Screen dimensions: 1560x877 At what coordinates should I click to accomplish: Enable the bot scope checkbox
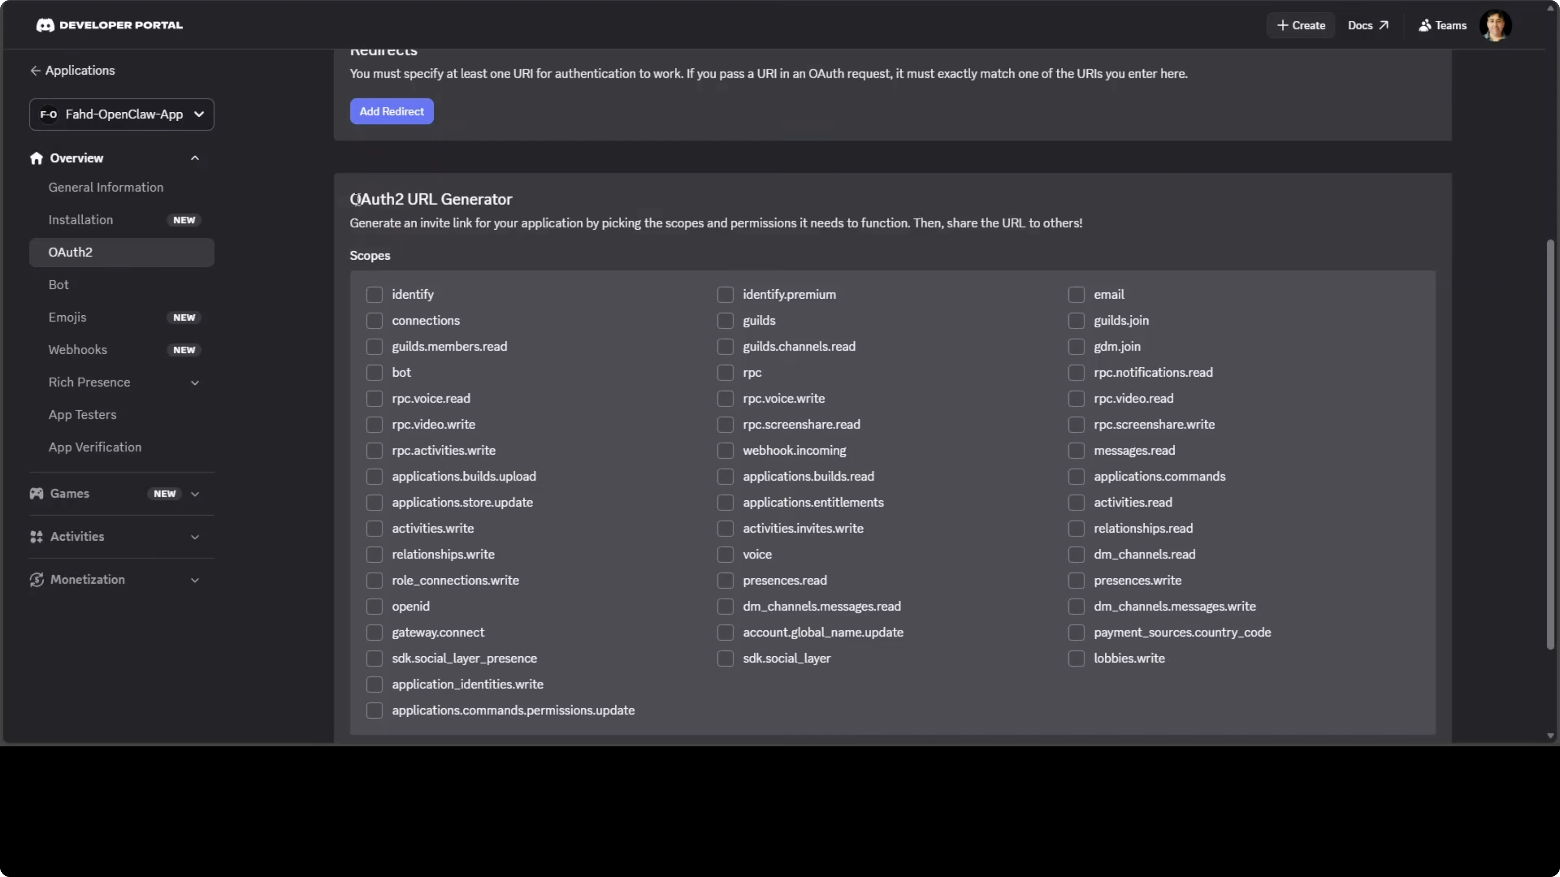pos(374,372)
